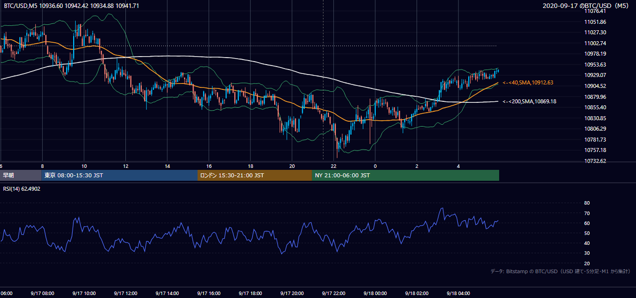Click the RSI(14) 62.4902 indicator label
636x298 pixels.
[21, 189]
